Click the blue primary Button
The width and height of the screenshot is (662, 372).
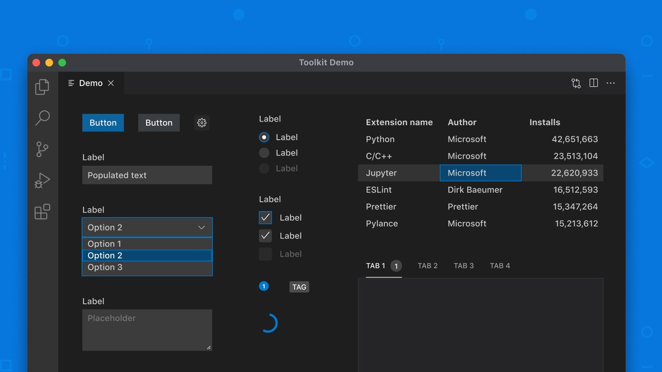pos(103,123)
